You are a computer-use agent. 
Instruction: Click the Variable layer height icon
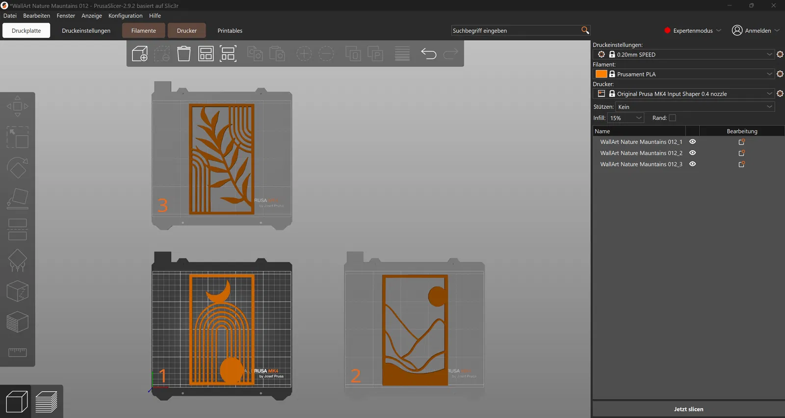tap(402, 53)
